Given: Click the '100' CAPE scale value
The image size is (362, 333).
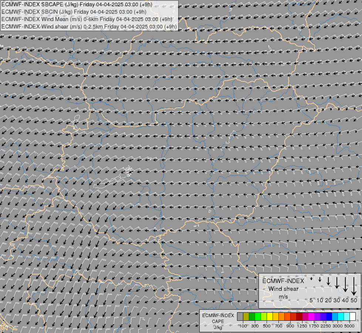Looking at the screenshot, I should (x=243, y=326).
